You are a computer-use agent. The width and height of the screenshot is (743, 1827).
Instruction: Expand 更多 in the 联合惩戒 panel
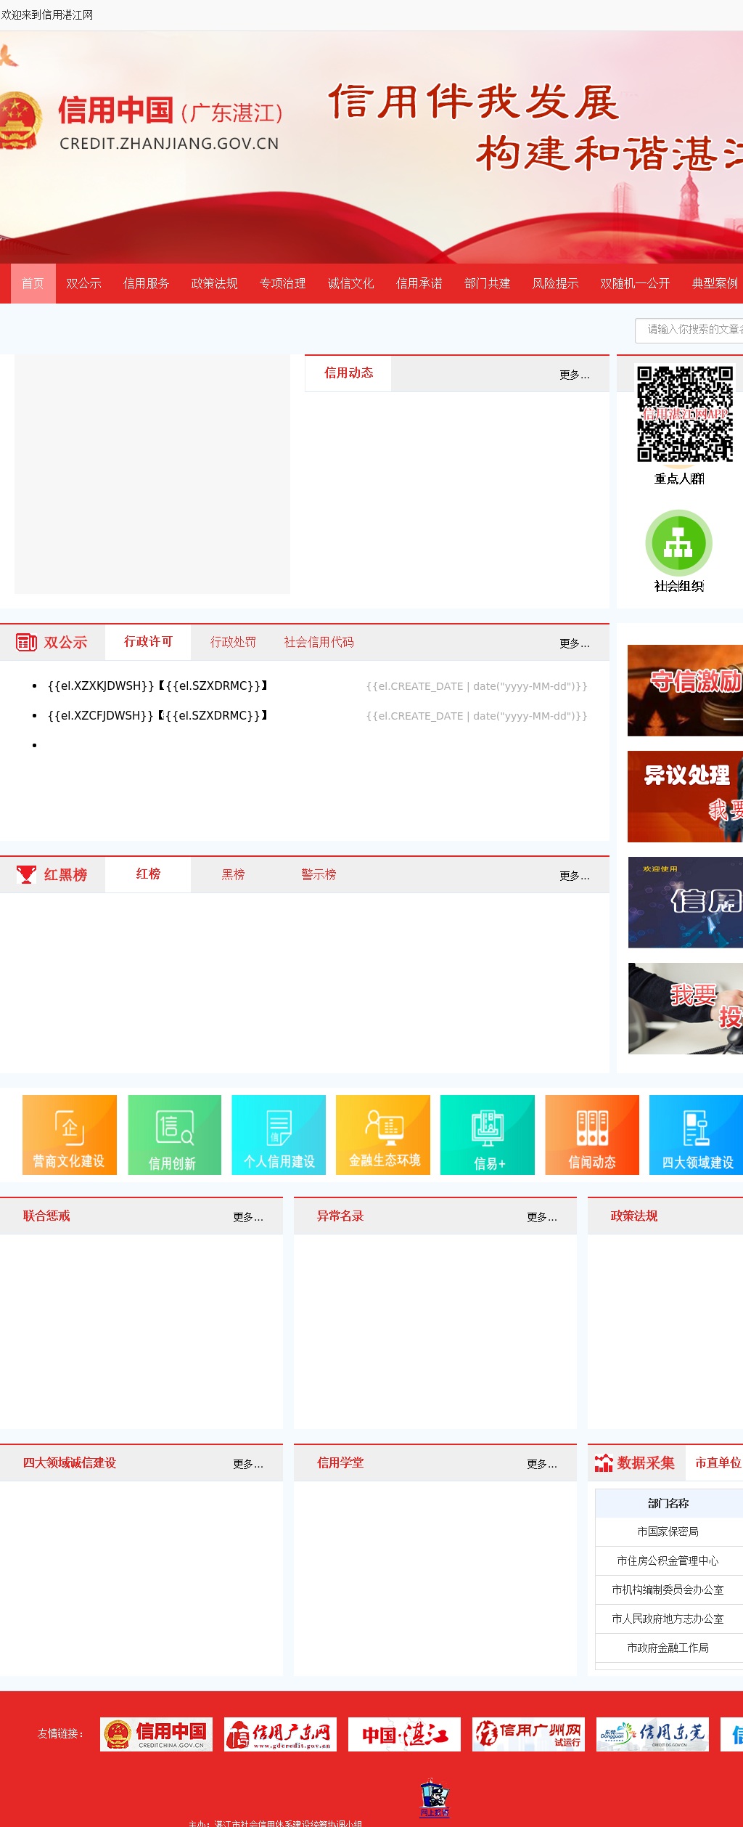pos(247,1217)
